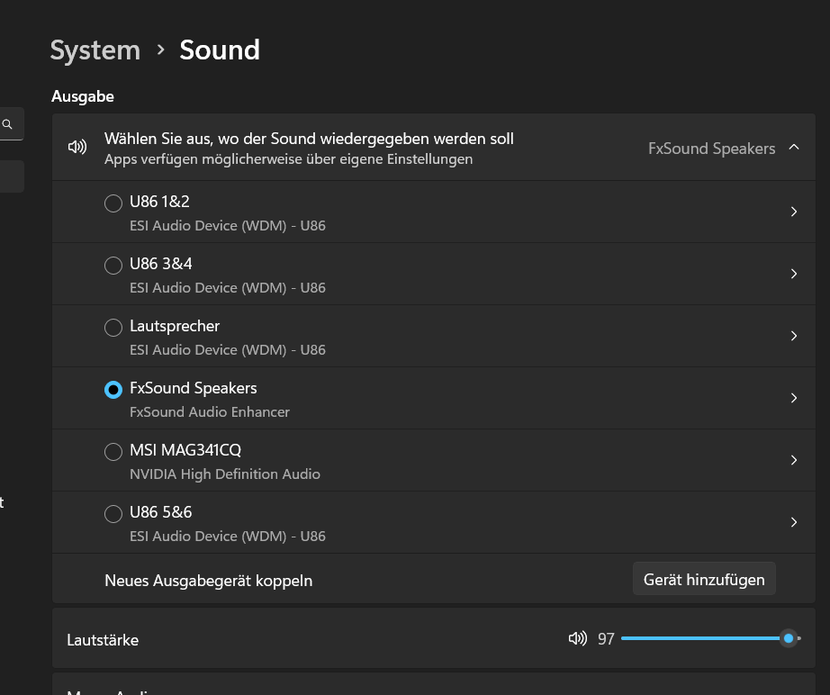Click the speaker icon beside output selection

tap(77, 147)
